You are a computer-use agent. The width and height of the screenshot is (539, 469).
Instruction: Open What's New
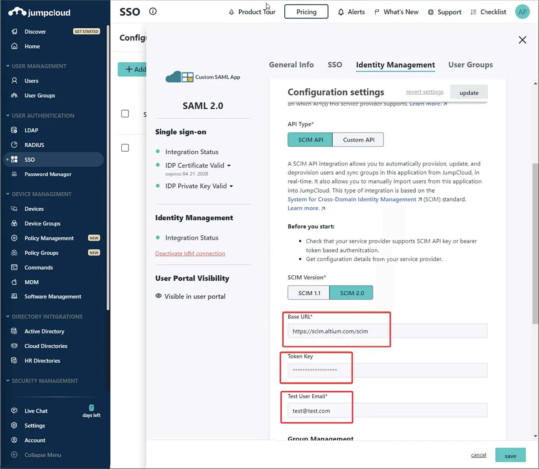pyautogui.click(x=396, y=12)
